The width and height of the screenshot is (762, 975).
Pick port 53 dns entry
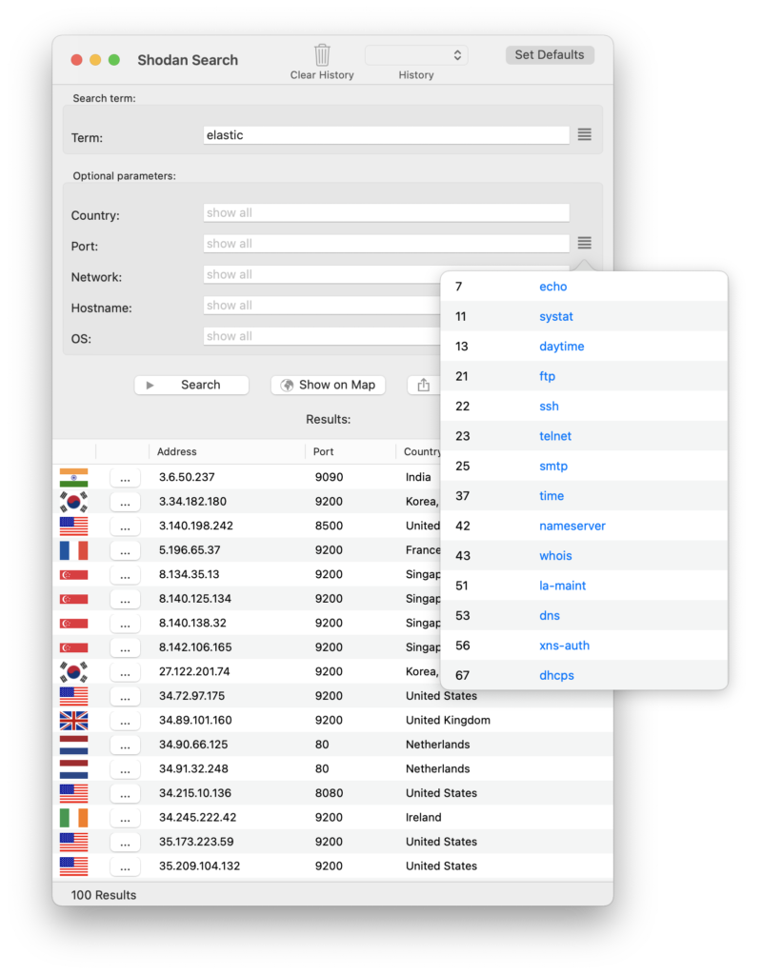click(584, 615)
